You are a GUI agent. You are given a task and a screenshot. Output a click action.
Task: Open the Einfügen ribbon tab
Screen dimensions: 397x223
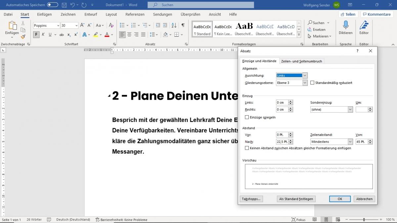[44, 14]
